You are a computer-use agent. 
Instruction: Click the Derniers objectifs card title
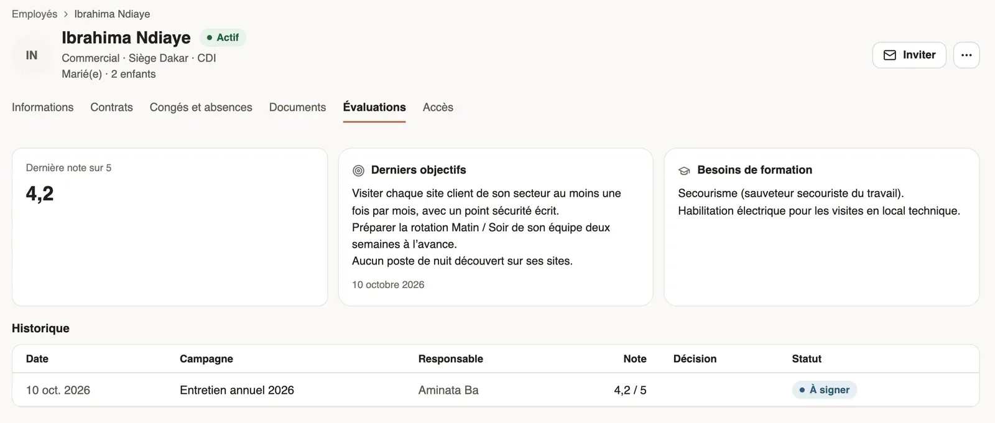[419, 170]
